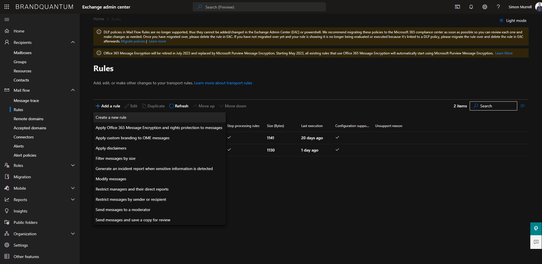Select Apply disclaimers
542x264 pixels.
point(159,148)
